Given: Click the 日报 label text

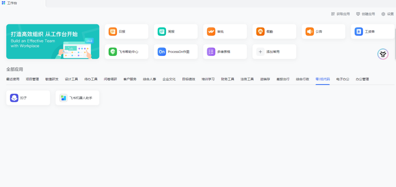Looking at the screenshot, I should click(x=122, y=32).
